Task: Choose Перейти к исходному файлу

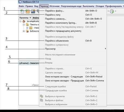Action: click(x=73, y=37)
